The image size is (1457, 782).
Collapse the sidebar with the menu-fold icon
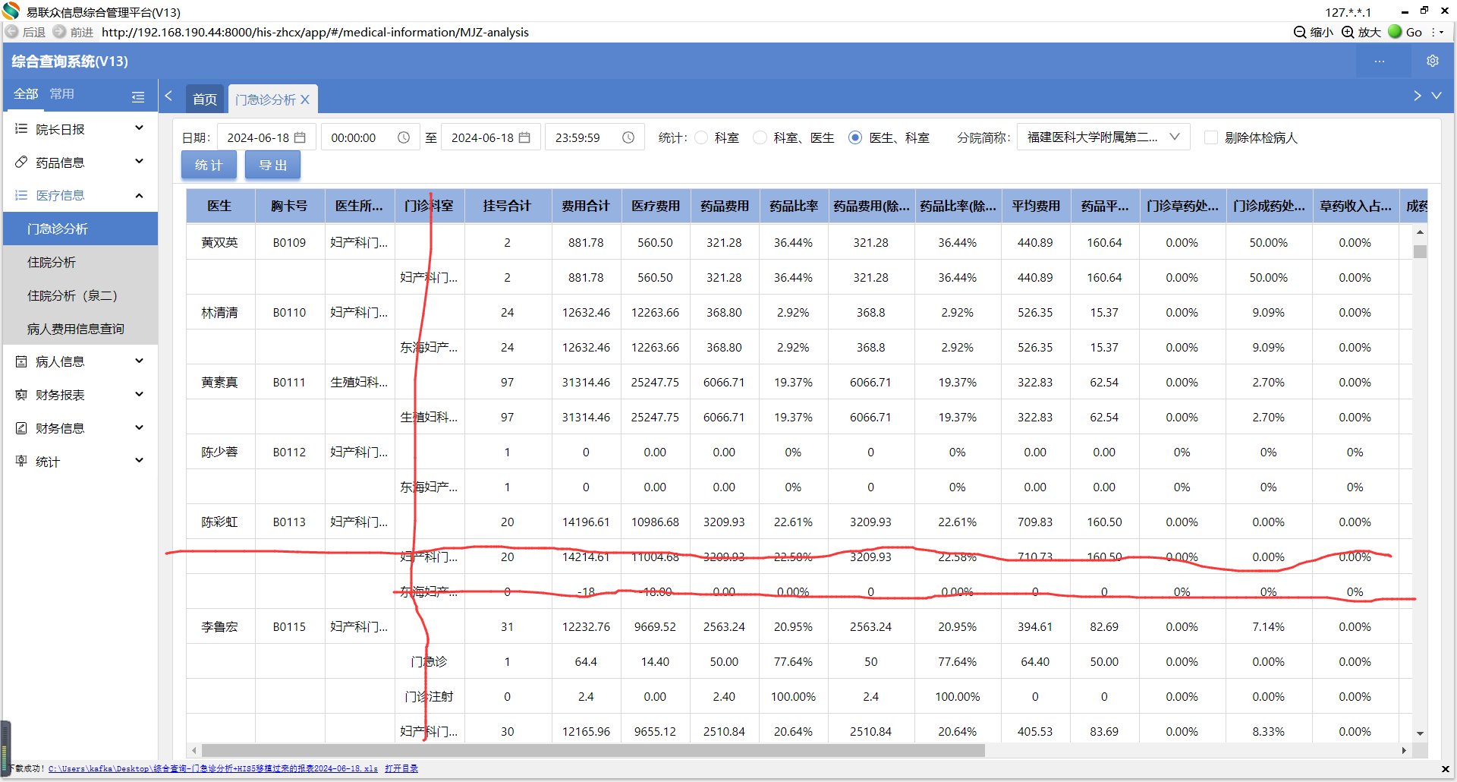pos(138,96)
